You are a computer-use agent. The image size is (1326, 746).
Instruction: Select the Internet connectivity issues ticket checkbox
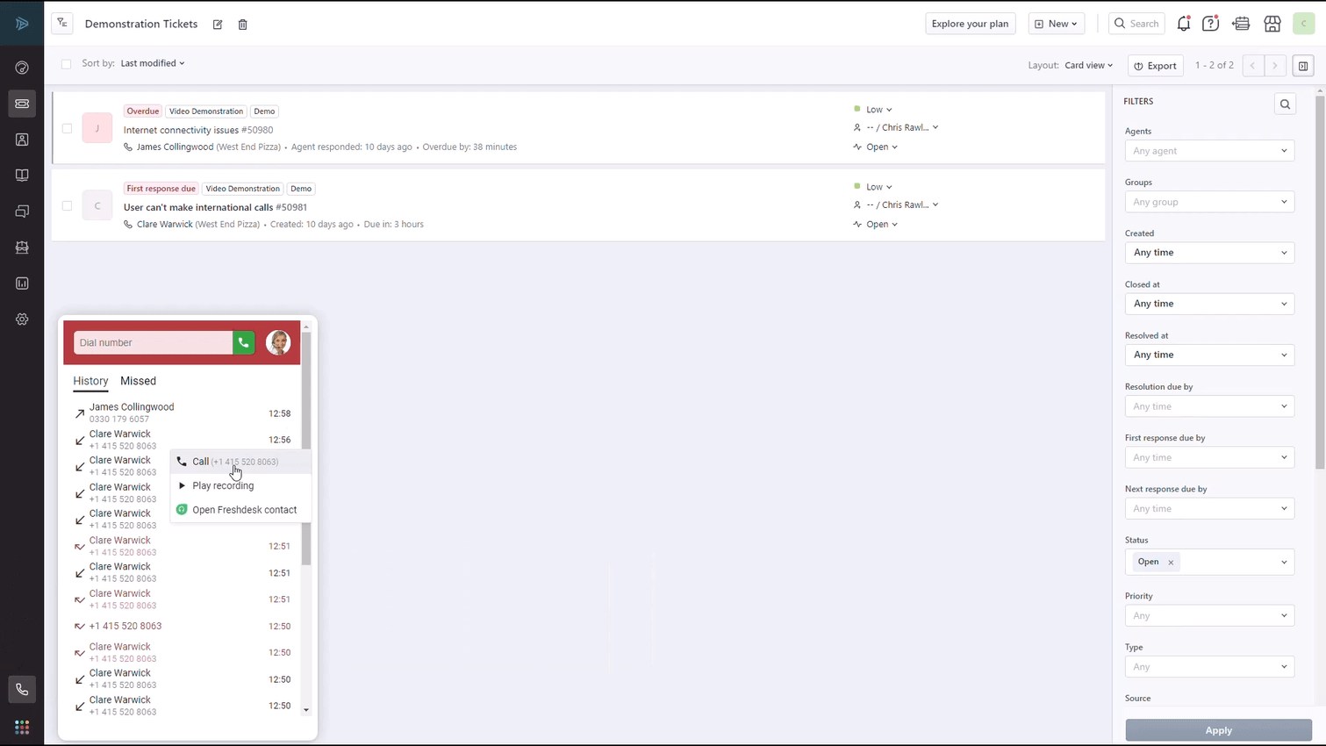click(x=67, y=128)
